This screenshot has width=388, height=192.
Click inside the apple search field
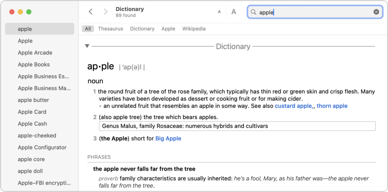pyautogui.click(x=313, y=12)
